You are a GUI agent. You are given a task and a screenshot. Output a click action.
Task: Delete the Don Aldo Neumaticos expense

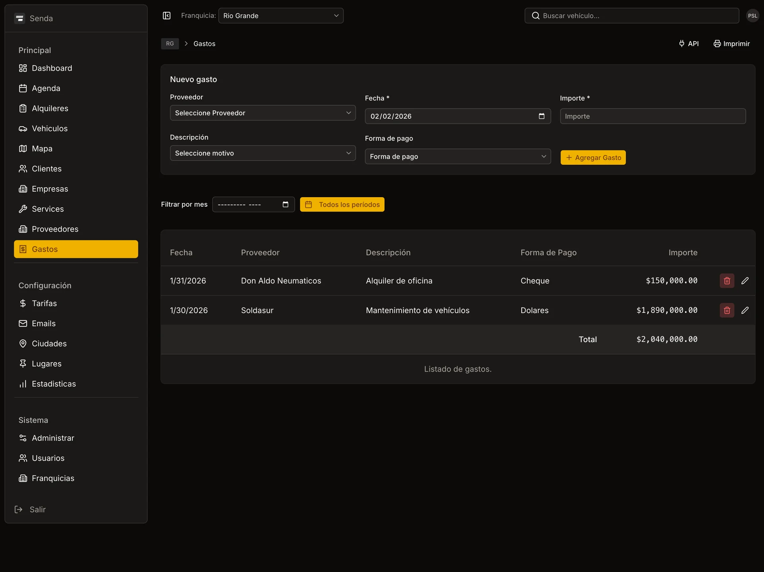pos(727,281)
